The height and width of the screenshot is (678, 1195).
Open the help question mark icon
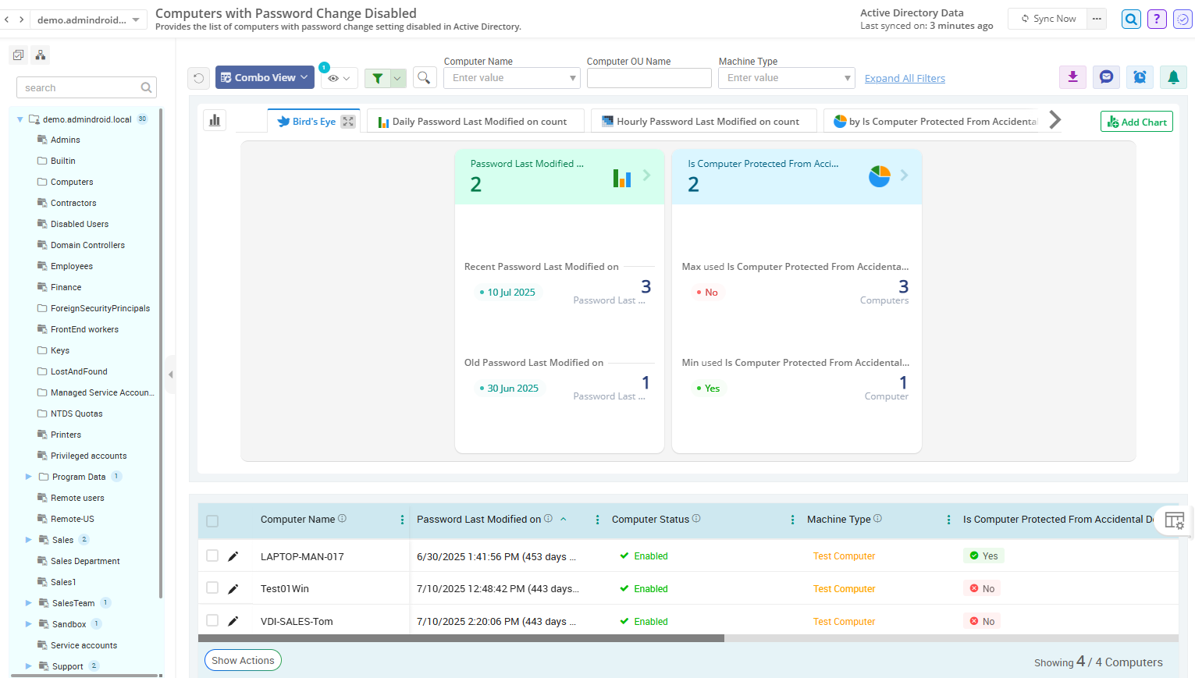(1157, 19)
